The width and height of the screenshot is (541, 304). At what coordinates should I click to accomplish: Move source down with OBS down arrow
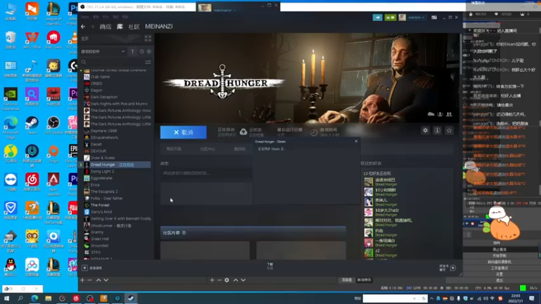pos(243,280)
